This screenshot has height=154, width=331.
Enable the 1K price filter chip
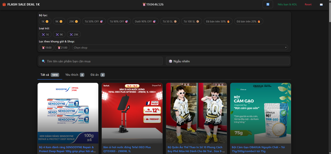tap(45, 21)
